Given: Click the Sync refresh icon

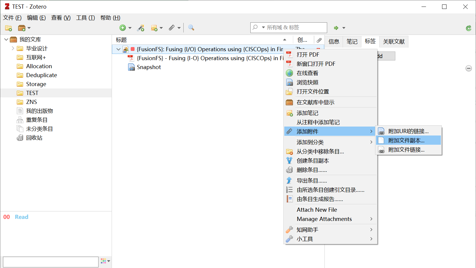Looking at the screenshot, I should 469,28.
